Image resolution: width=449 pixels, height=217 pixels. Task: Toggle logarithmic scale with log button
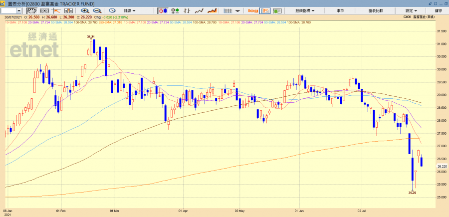(x=253, y=10)
